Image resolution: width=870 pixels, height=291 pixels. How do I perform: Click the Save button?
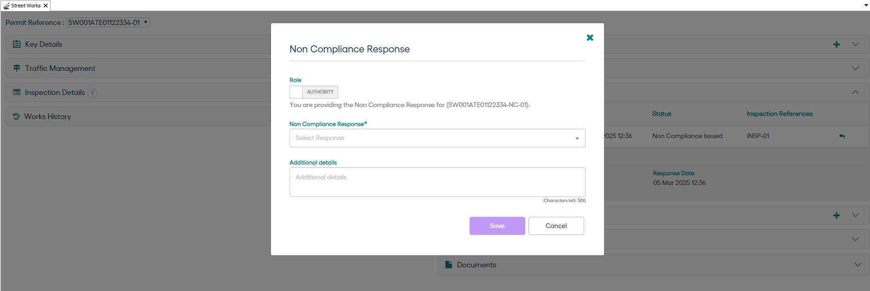click(497, 226)
